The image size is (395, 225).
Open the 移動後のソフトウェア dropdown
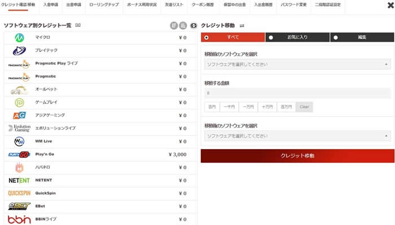pyautogui.click(x=297, y=136)
